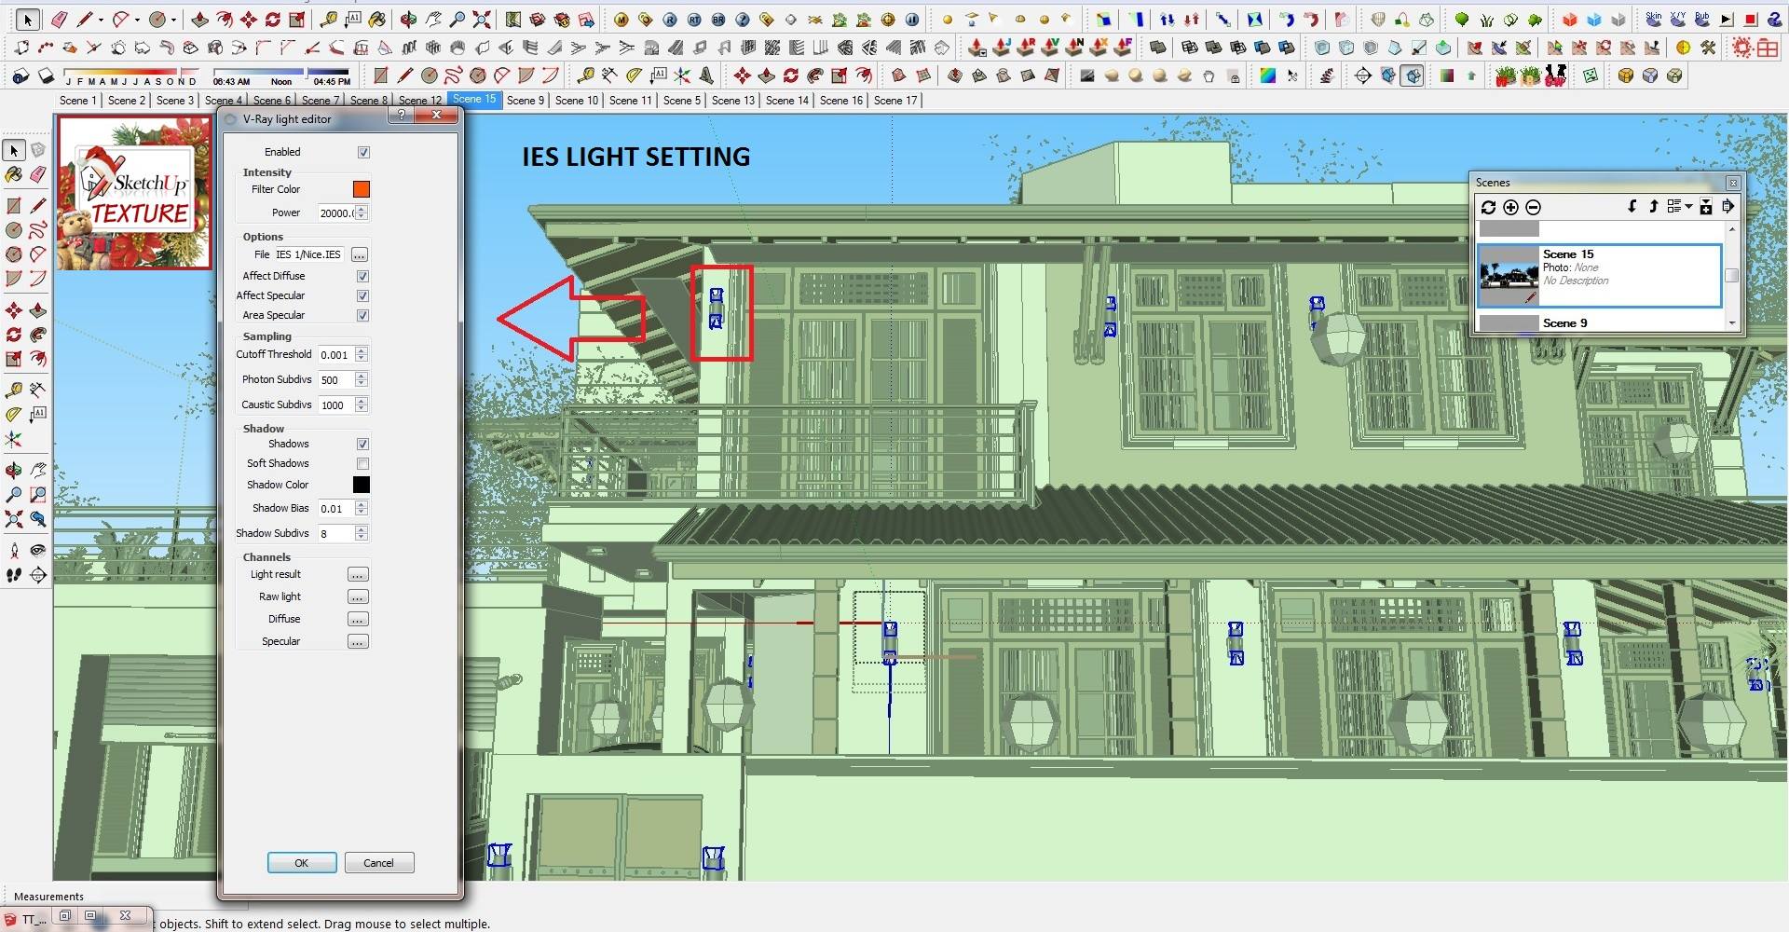Switch to the Scene 1 tab
The height and width of the screenshot is (932, 1789).
click(x=77, y=100)
